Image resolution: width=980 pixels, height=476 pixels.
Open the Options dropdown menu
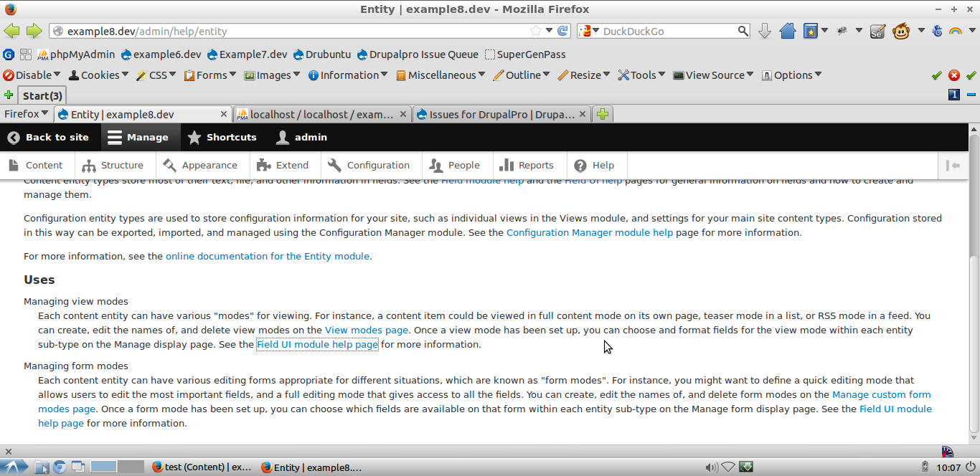click(791, 75)
